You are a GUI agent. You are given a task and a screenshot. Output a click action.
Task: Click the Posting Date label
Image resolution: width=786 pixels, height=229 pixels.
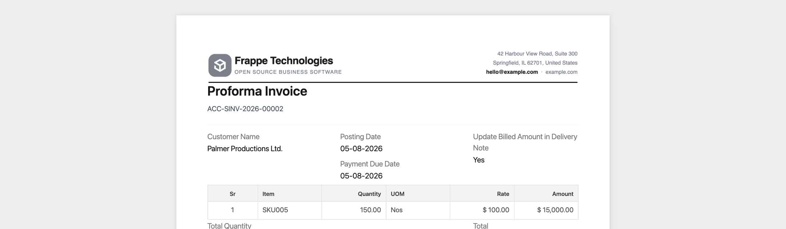[x=360, y=137]
